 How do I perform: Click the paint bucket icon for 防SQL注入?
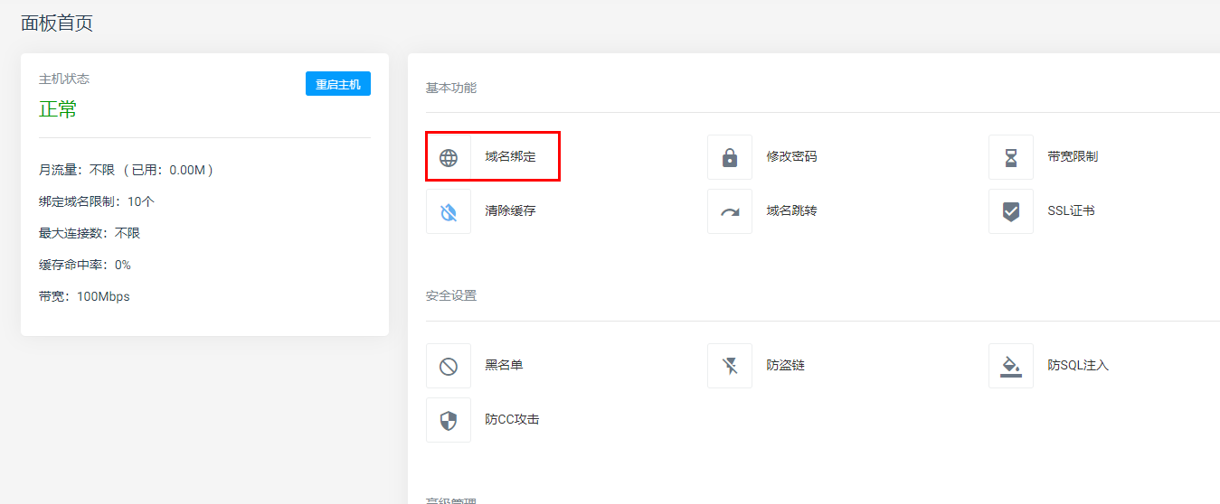1011,366
